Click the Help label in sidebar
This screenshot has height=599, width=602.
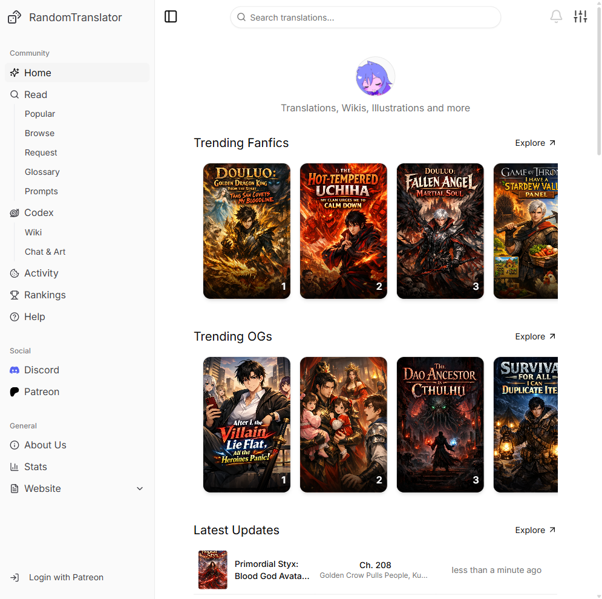[x=34, y=317]
